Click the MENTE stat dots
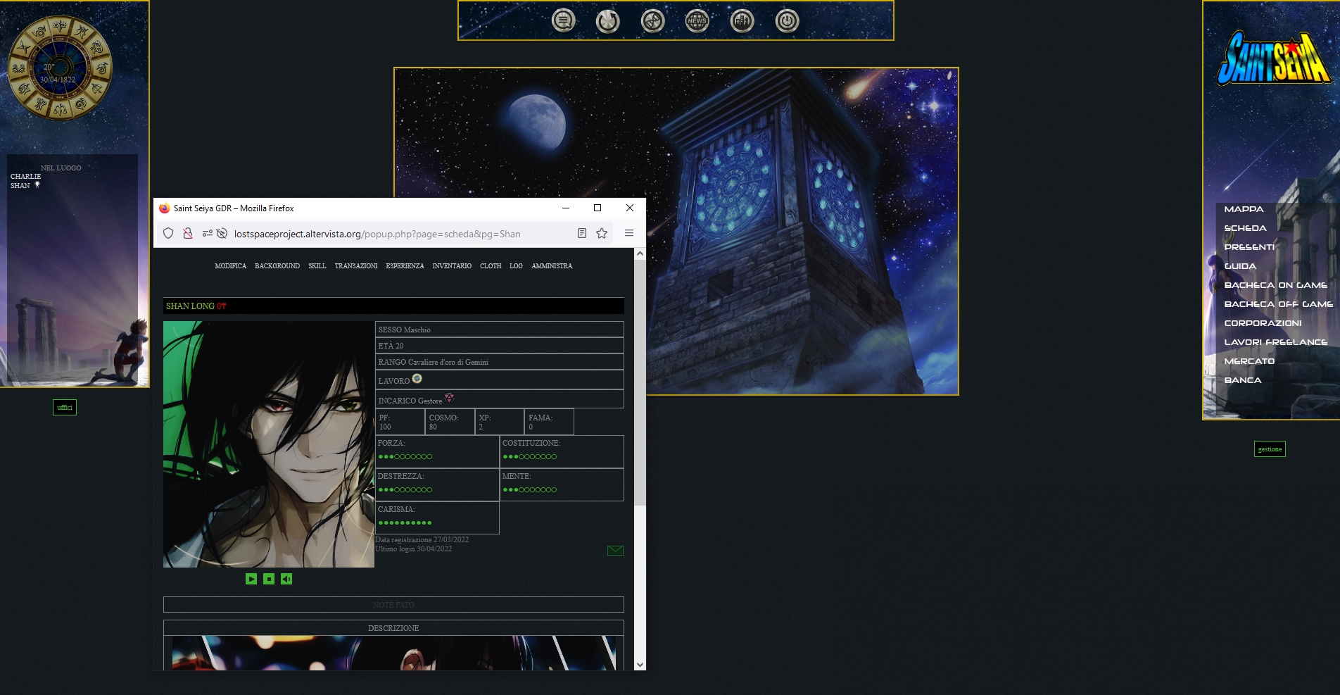 coord(529,490)
